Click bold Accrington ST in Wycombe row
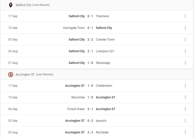194x138 pixels. coord(106,97)
